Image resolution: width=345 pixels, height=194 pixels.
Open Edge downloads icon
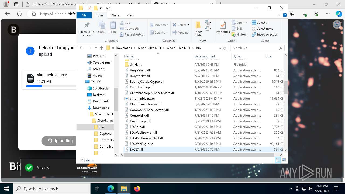click(304, 14)
